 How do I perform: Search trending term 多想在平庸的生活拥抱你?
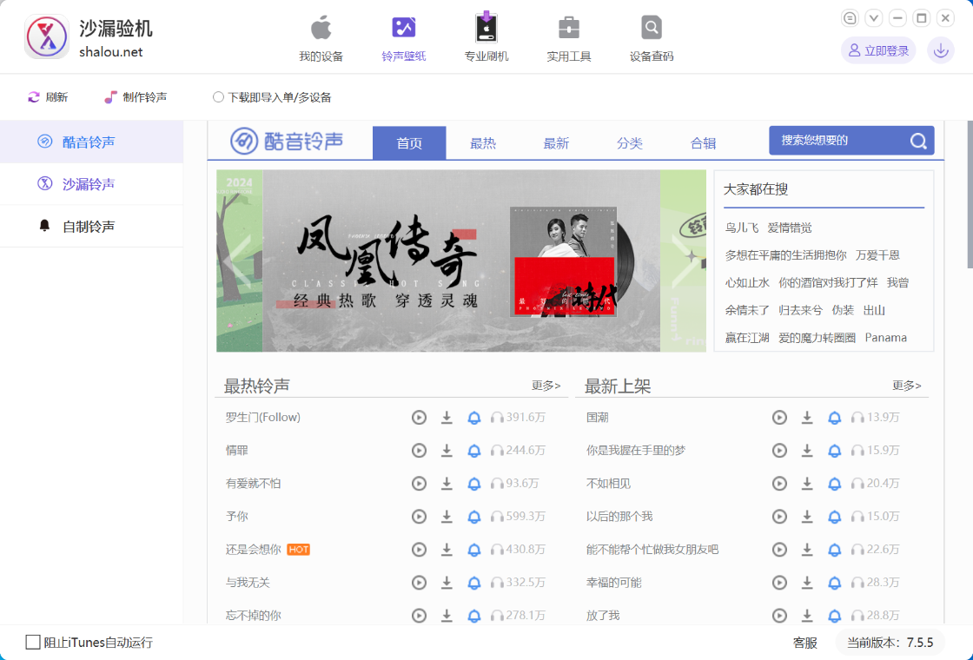click(785, 255)
